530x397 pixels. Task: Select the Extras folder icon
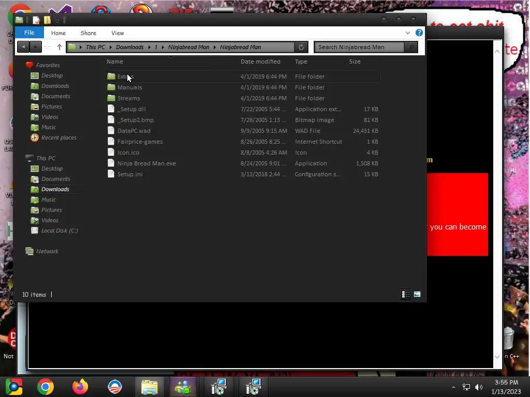click(x=111, y=77)
